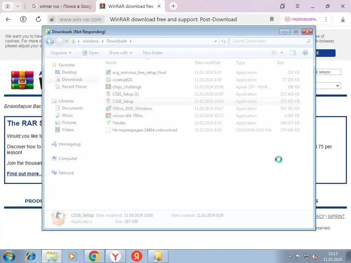
Task: Show hidden tray icons arrow
Action: click(290, 257)
